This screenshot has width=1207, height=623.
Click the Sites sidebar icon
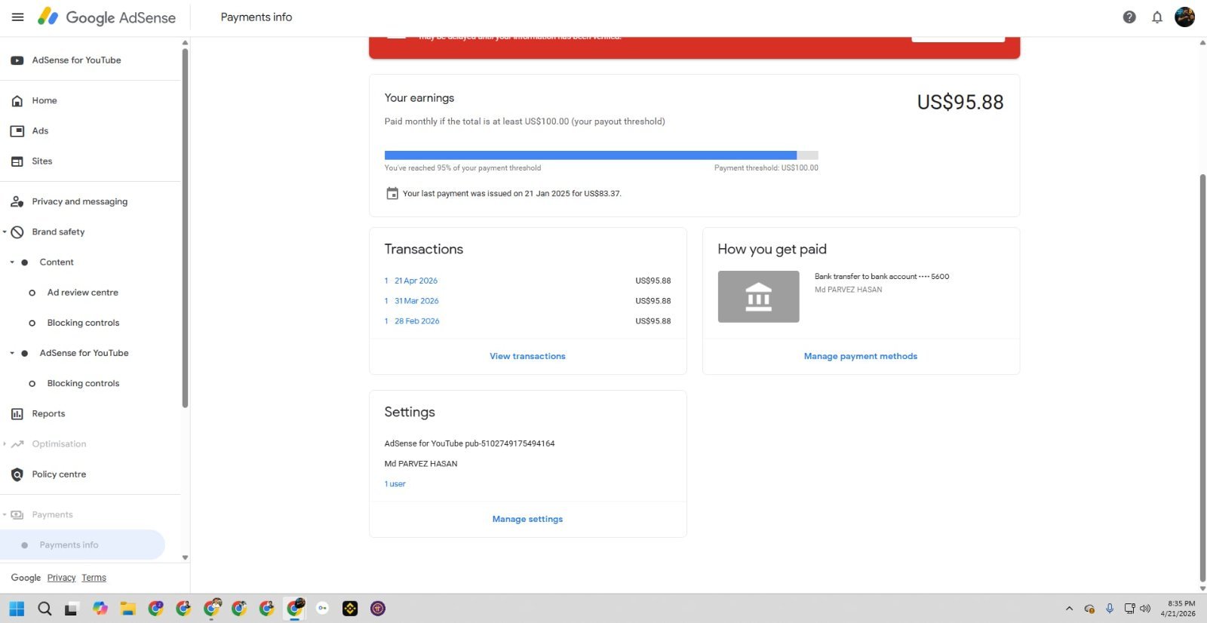pos(17,161)
